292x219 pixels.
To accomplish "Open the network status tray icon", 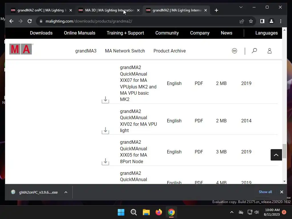I will [x=250, y=212].
